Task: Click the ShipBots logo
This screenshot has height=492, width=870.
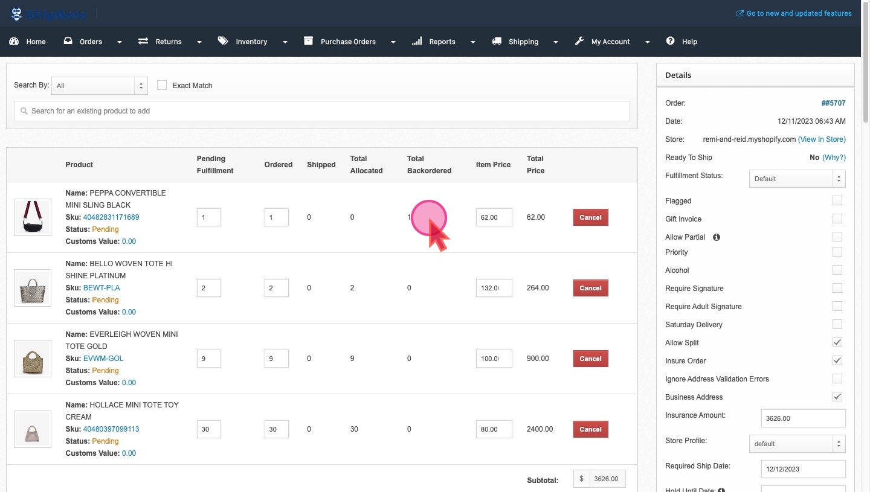Action: (x=48, y=13)
